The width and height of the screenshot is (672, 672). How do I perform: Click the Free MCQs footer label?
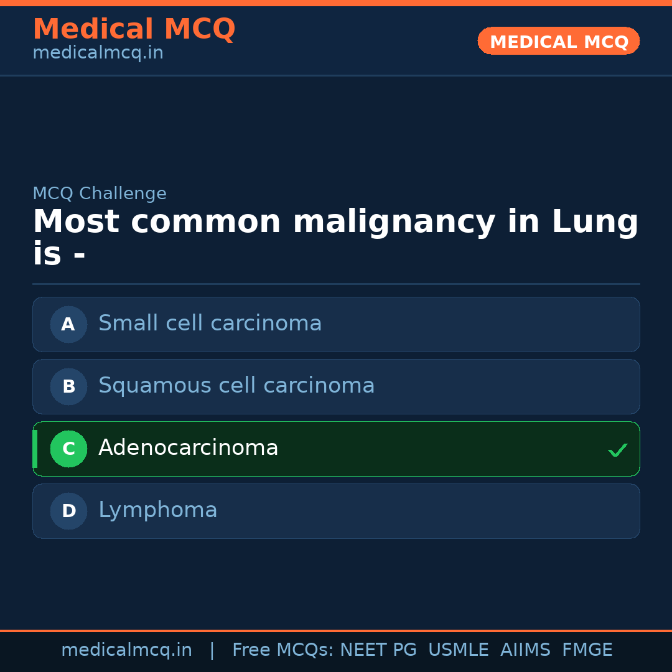[282, 650]
